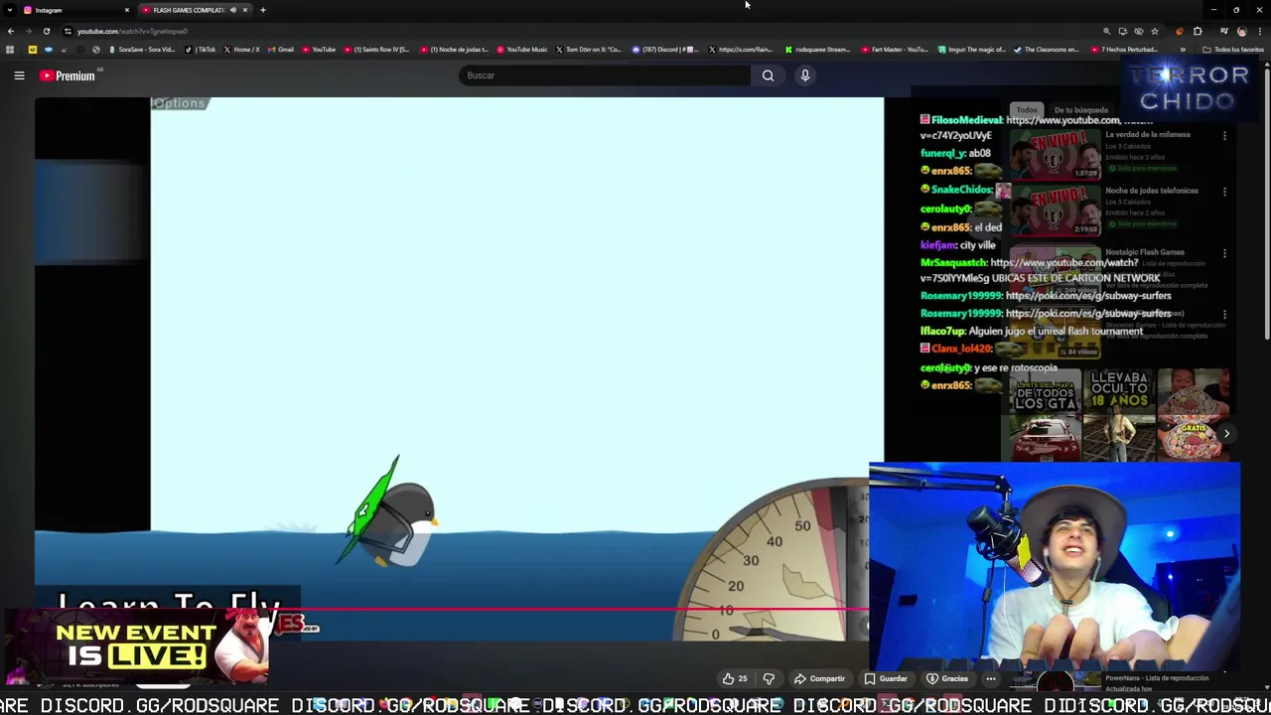Image resolution: width=1271 pixels, height=715 pixels.
Task: Open the Noche de jodas bookmark
Action: click(454, 50)
